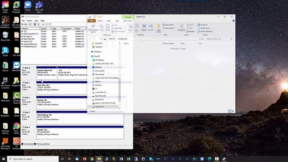The width and height of the screenshot is (288, 162).
Task: Open the Explorer File tab
Action: [x=91, y=21]
